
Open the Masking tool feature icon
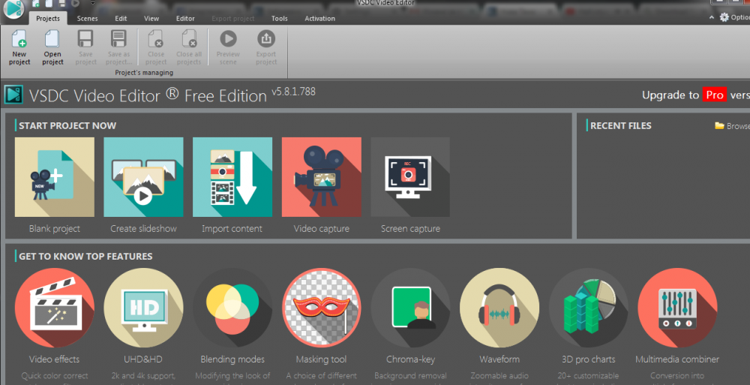322,308
